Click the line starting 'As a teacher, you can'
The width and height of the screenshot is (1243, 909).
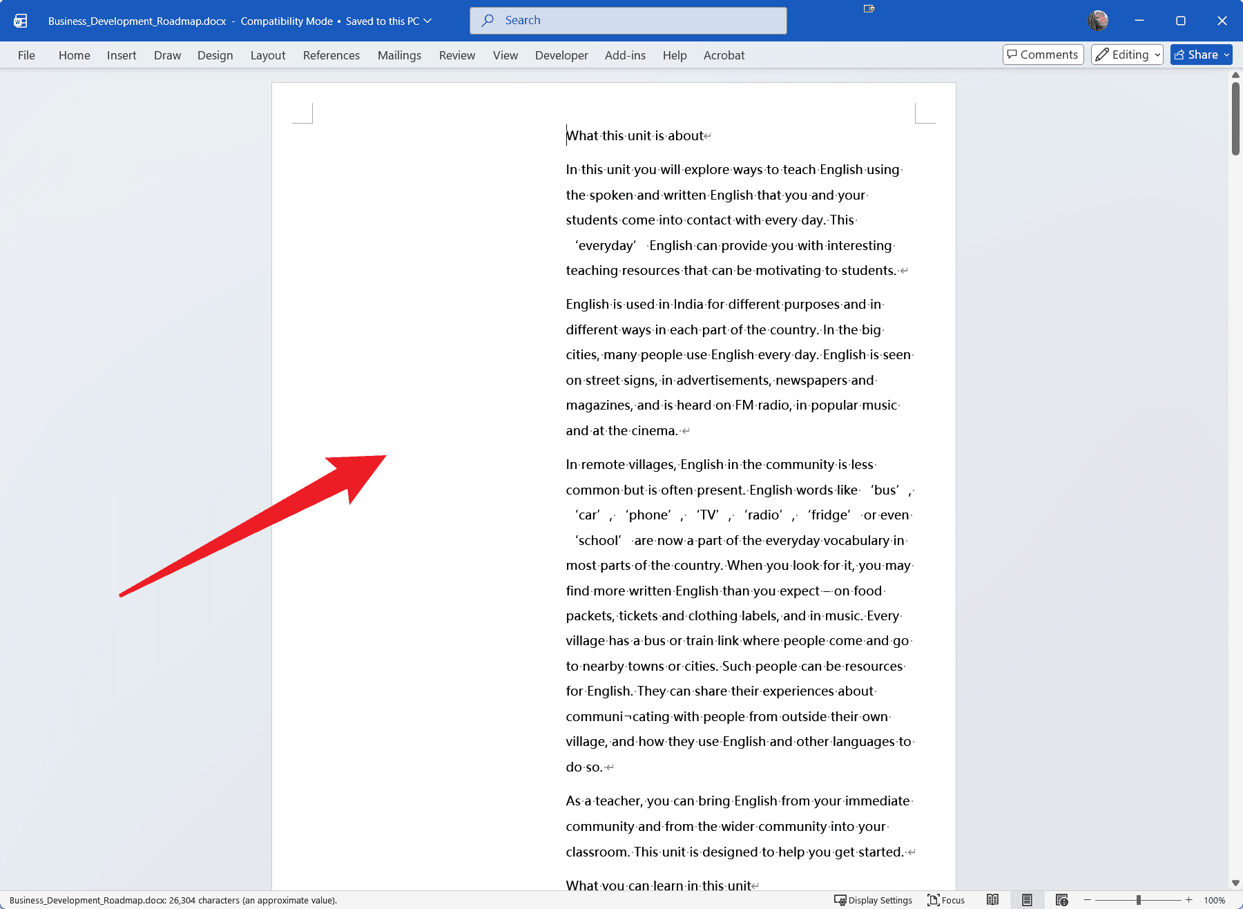tap(738, 801)
